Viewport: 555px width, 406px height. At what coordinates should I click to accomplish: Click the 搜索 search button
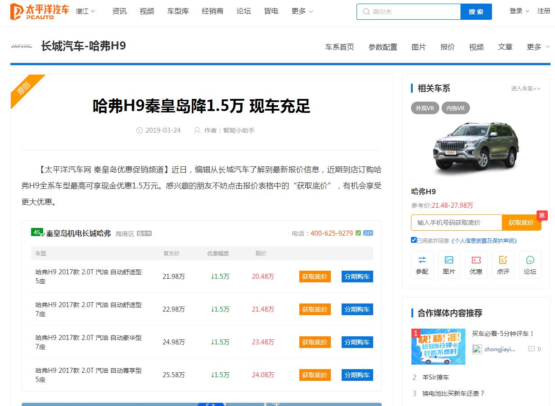tap(476, 12)
